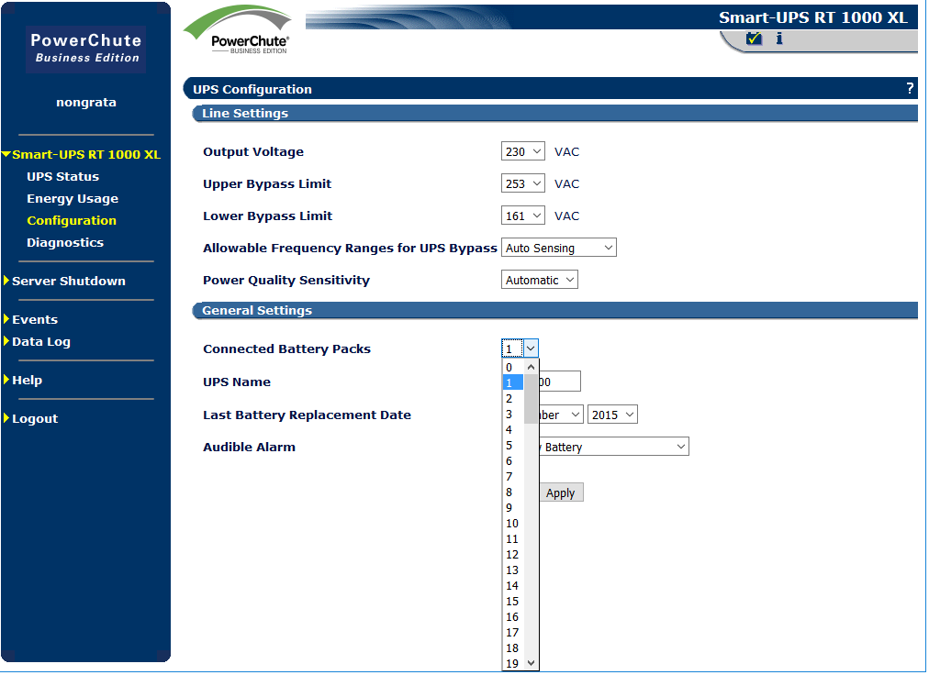The width and height of the screenshot is (929, 675).
Task: Click the PowerChute Business Edition logo
Action: [x=238, y=29]
